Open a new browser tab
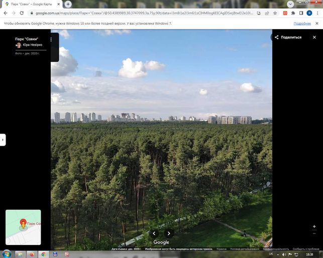This screenshot has width=323, height=258. [68, 4]
